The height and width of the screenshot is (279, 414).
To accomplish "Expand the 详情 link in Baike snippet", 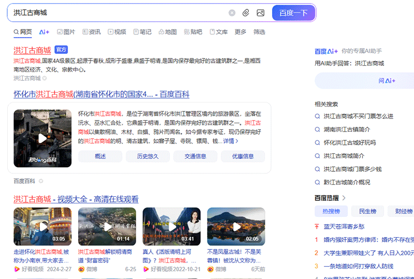I will point(231,141).
